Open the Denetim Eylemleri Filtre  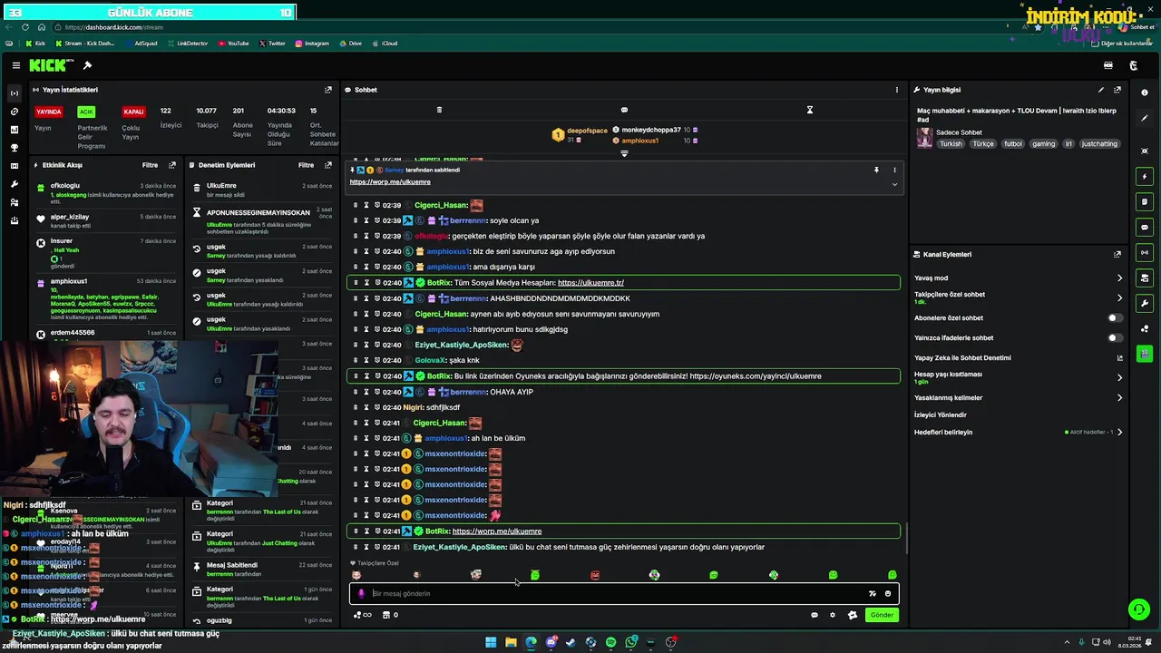pos(307,165)
